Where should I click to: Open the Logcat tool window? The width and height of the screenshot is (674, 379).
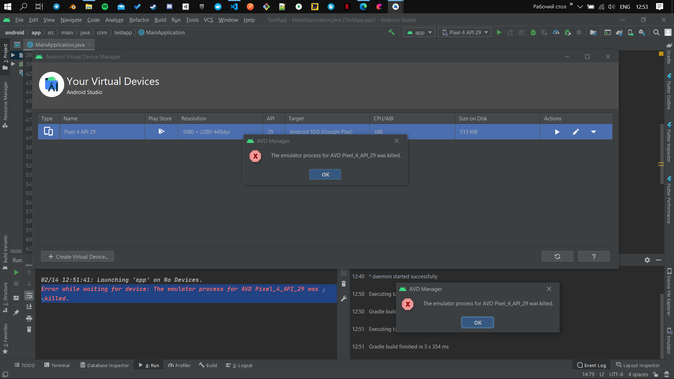(x=239, y=365)
